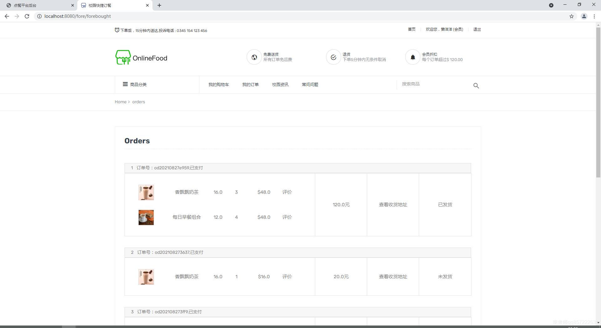Click 评价 for 香飘飘奶茶 in order 1
601x328 pixels.
pos(287,192)
